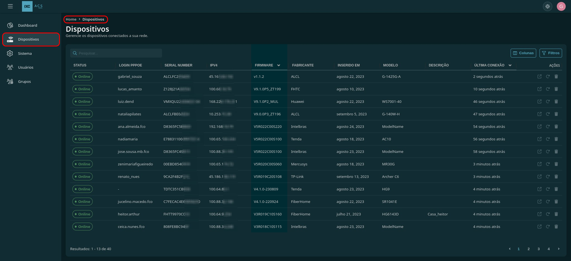This screenshot has height=261, width=571.
Task: Select page 4 in pagination
Action: (x=548, y=249)
